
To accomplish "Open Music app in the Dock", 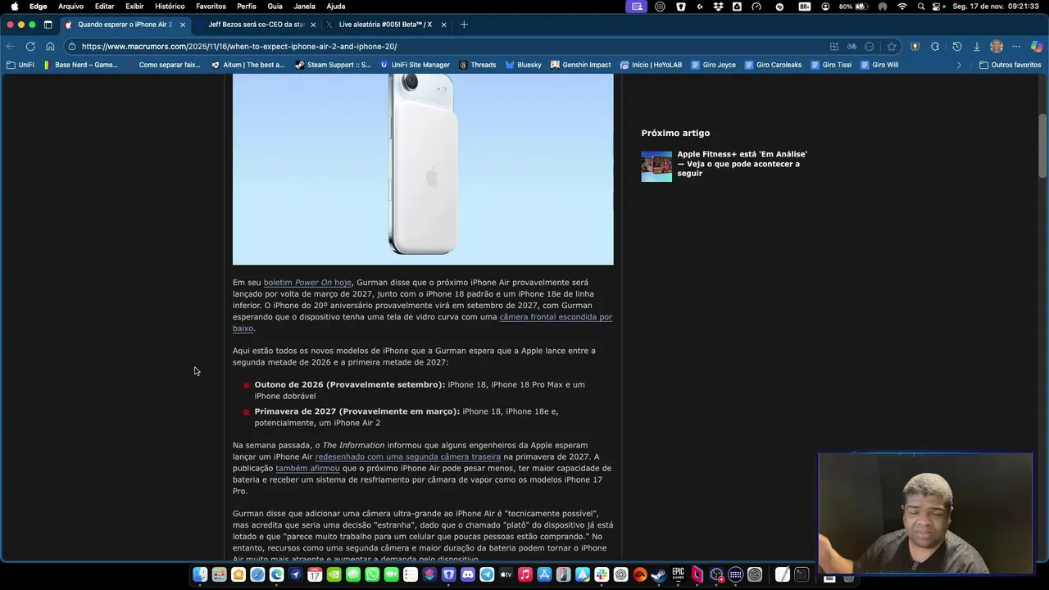I will 525,575.
